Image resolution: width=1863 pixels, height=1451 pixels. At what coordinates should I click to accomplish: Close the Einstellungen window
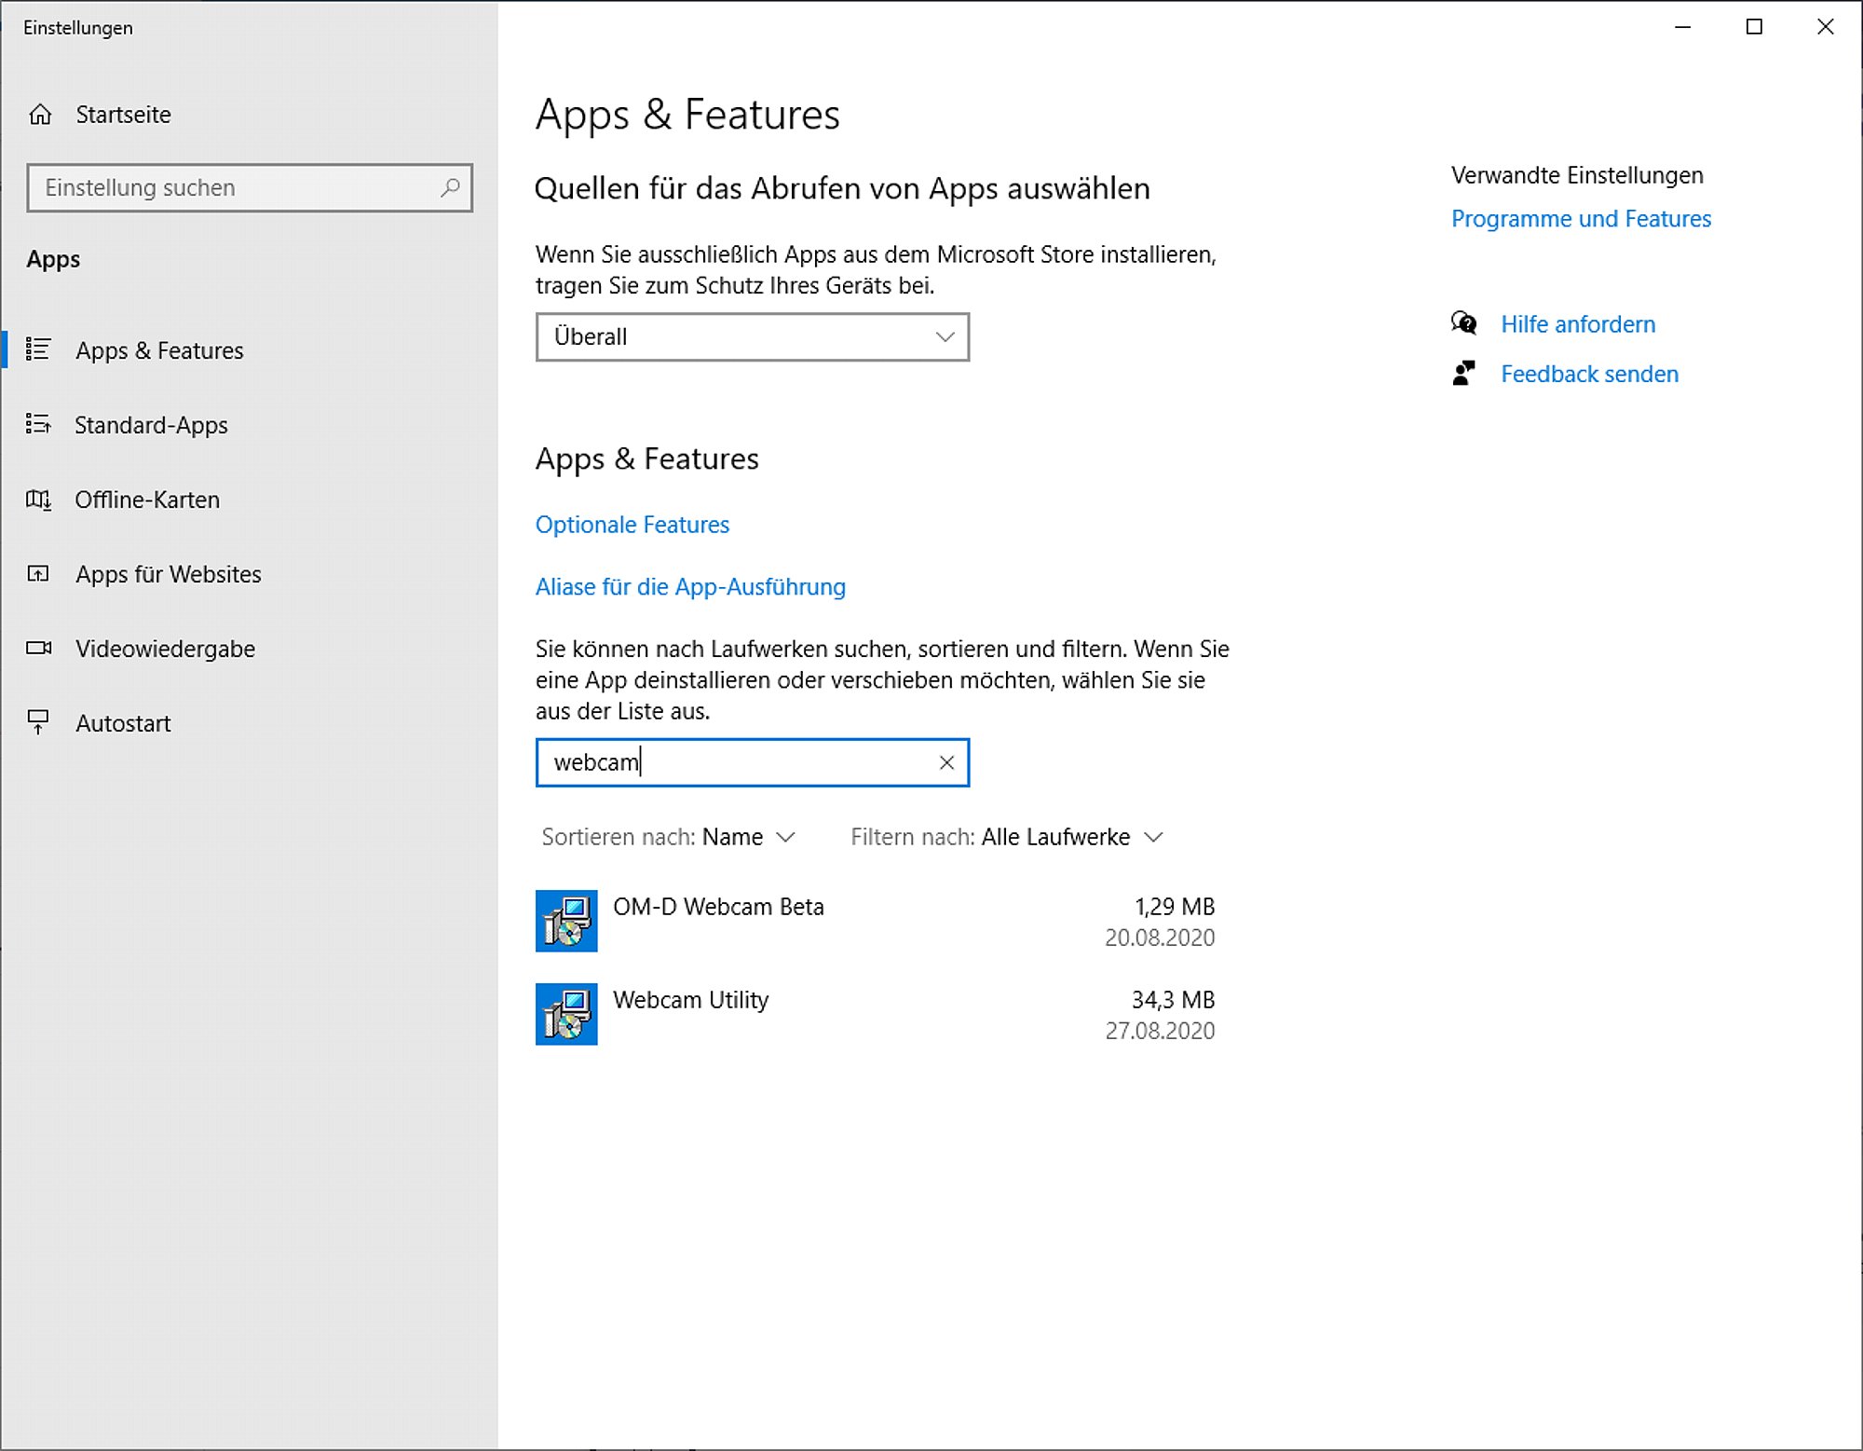tap(1826, 27)
